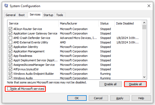Check the AMD External Events Utility box
This screenshot has height=105, width=155.
pyautogui.click(x=11, y=42)
